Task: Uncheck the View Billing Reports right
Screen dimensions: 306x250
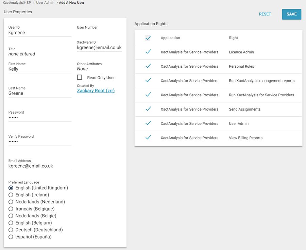Action: coord(148,137)
